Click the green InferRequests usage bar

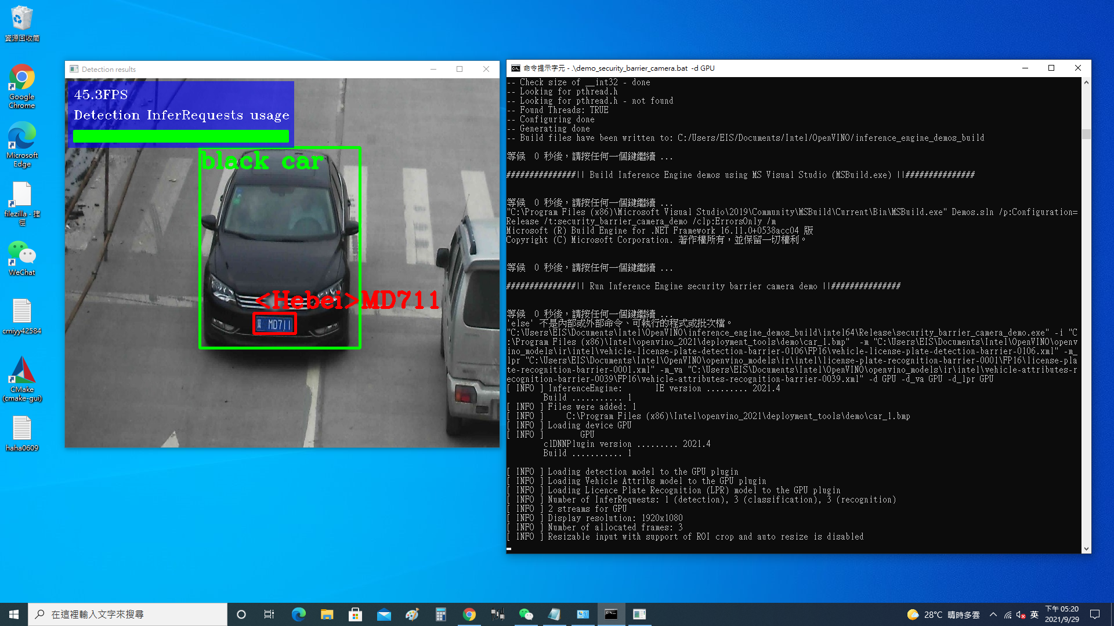click(181, 136)
